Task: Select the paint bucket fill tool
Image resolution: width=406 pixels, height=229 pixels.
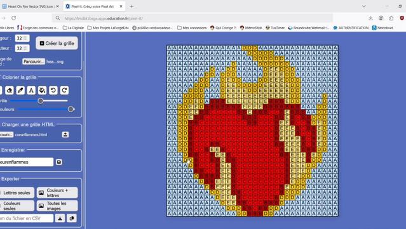Action: coord(42,90)
